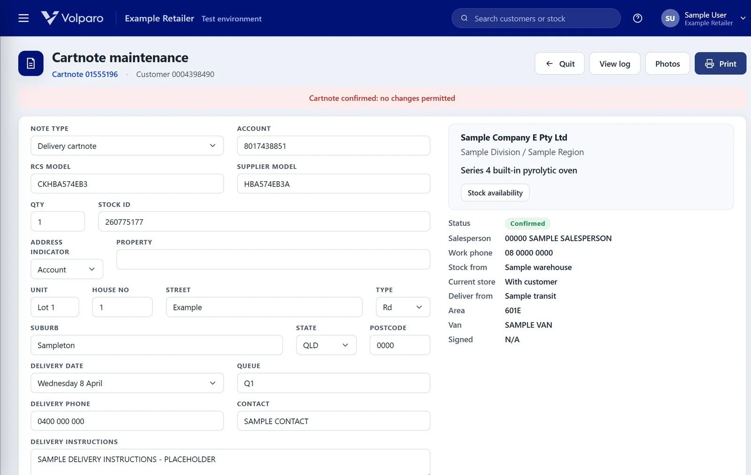751x475 pixels.
Task: Click the cartnote document icon
Action: point(31,63)
